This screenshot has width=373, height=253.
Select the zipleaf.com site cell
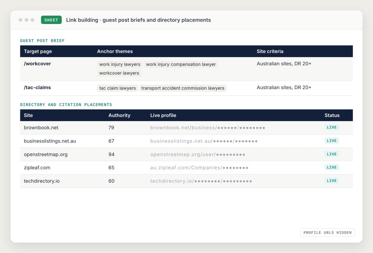pos(37,168)
